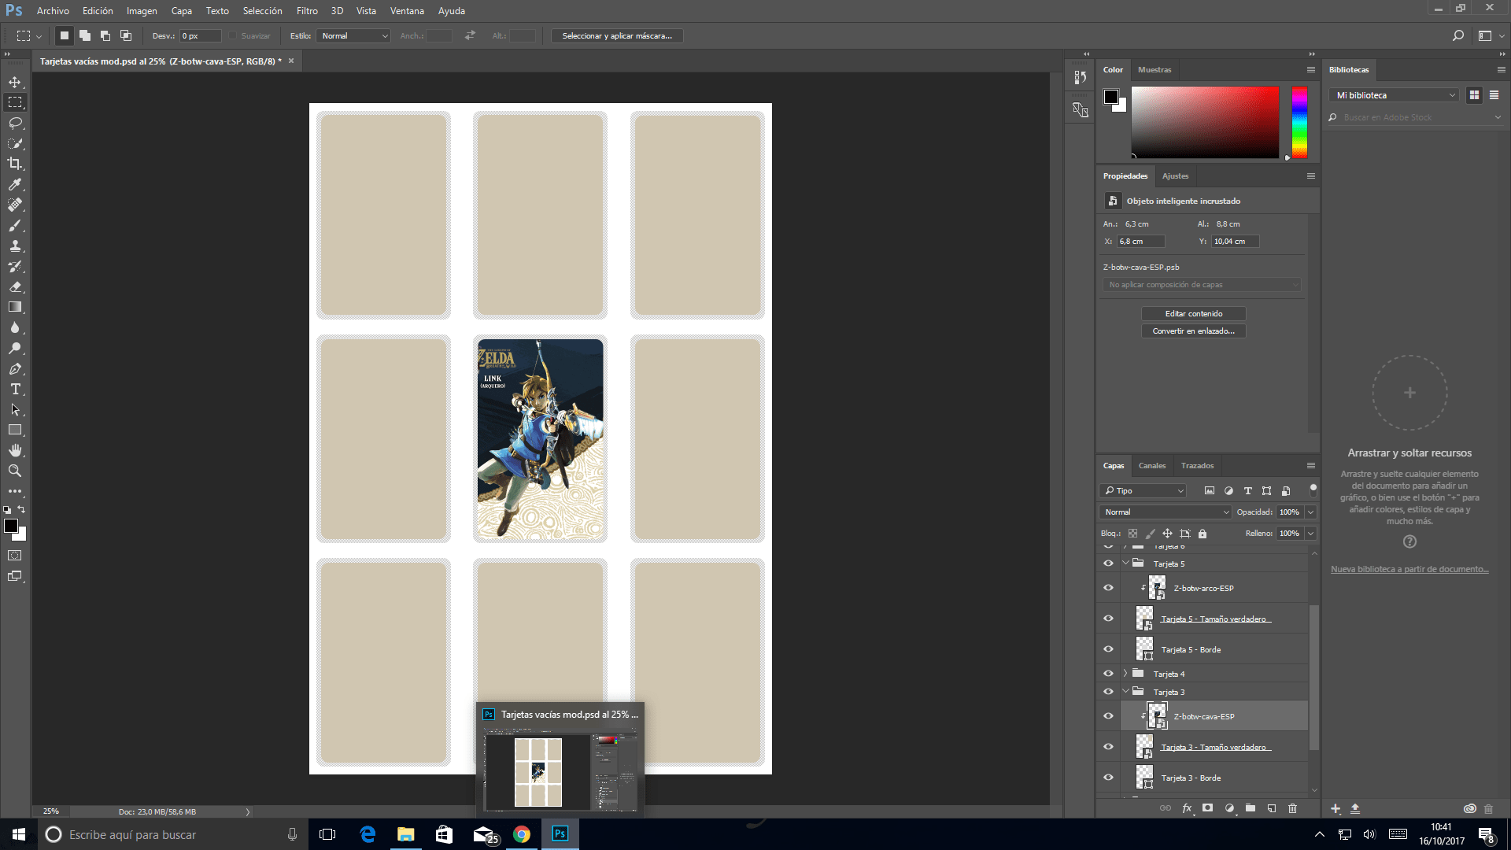Click the Editar contenido button
This screenshot has height=850, width=1511.
pyautogui.click(x=1193, y=314)
